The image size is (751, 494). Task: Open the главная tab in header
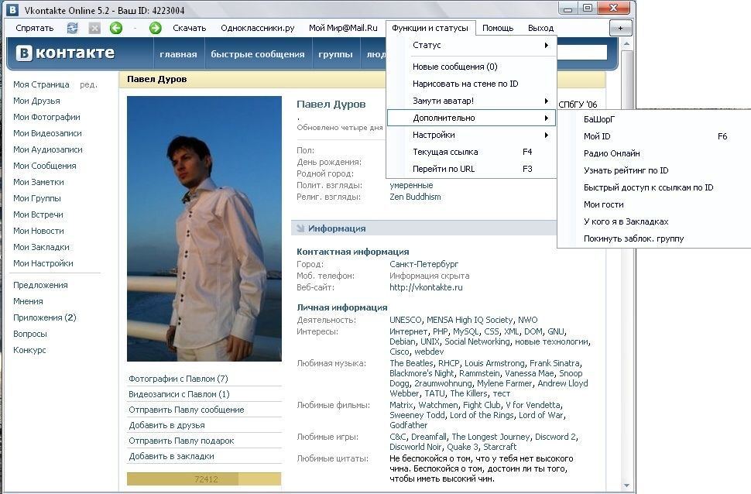coord(178,54)
